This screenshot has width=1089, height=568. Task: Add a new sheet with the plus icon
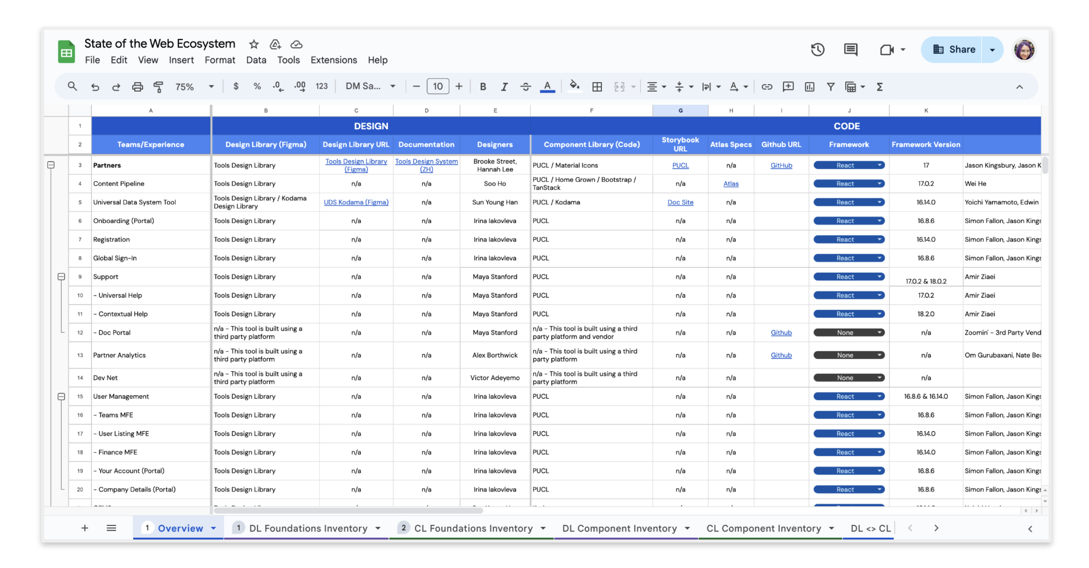[85, 528]
